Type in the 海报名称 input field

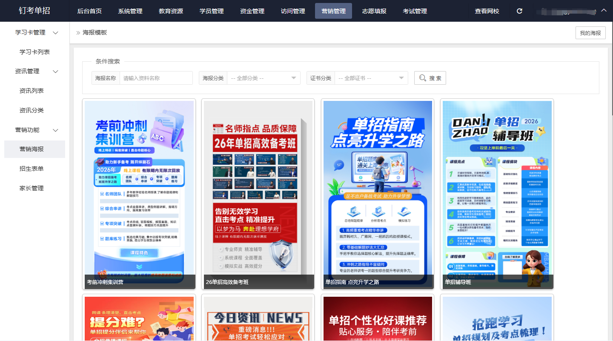(156, 78)
